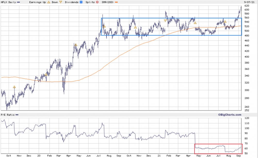Image resolution: width=258 pixels, height=158 pixels.
Task: Click the 70 label on P/E axis
Action: coord(246,144)
